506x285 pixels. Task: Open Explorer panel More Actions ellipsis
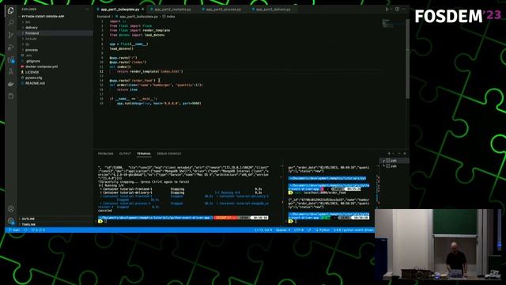point(87,9)
